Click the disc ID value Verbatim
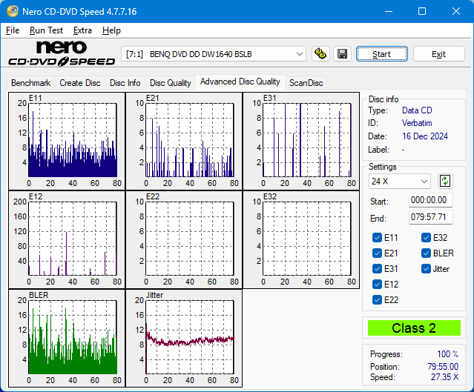The height and width of the screenshot is (392, 474). pos(417,123)
